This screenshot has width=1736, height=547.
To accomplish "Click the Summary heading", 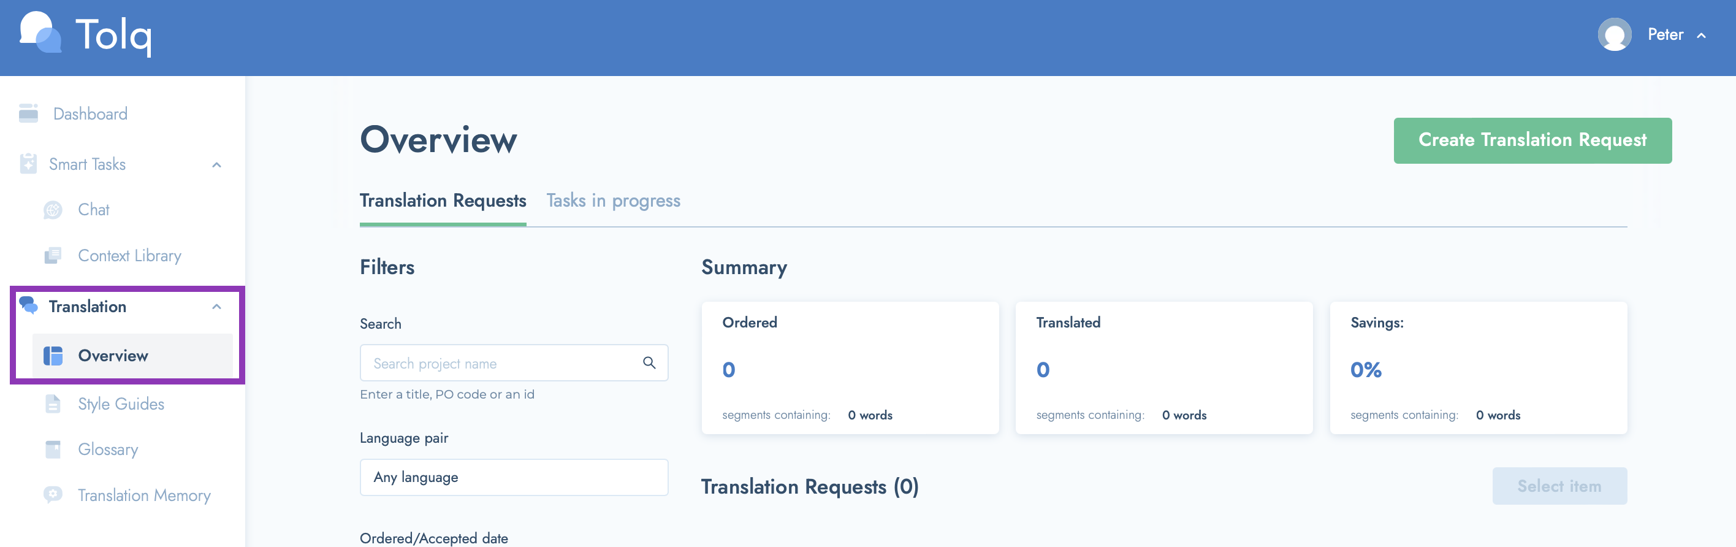I will 744,267.
